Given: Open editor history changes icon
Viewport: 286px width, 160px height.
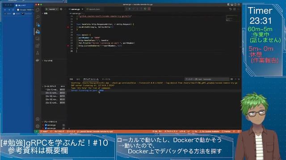Looking at the screenshot, I should tap(231, 9).
